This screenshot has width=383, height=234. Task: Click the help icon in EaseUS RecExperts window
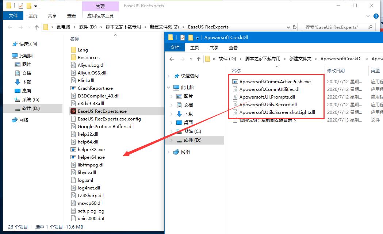(x=376, y=16)
